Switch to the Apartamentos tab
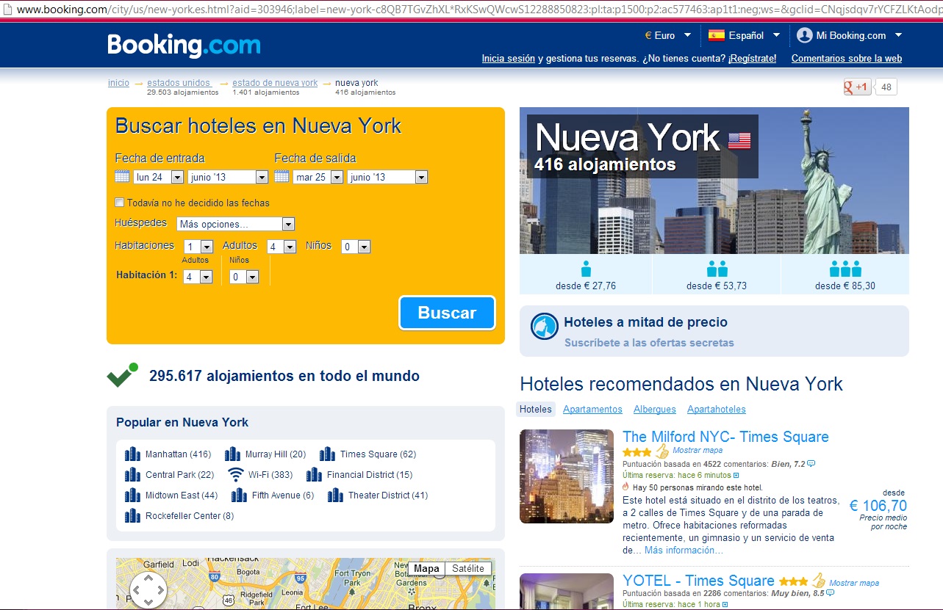This screenshot has width=943, height=610. (592, 410)
